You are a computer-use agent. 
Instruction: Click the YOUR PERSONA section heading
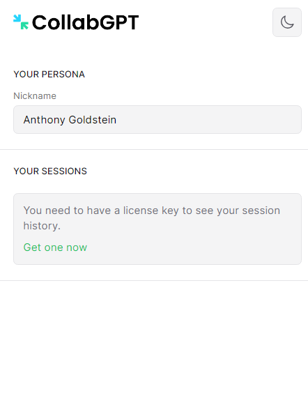(x=49, y=75)
